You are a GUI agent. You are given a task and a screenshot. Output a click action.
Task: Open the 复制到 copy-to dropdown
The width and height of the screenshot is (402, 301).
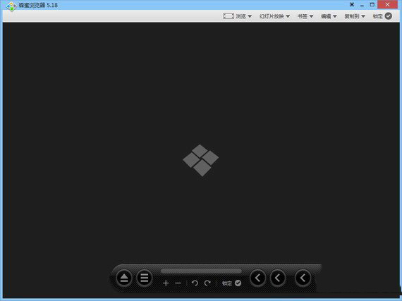[x=355, y=16]
